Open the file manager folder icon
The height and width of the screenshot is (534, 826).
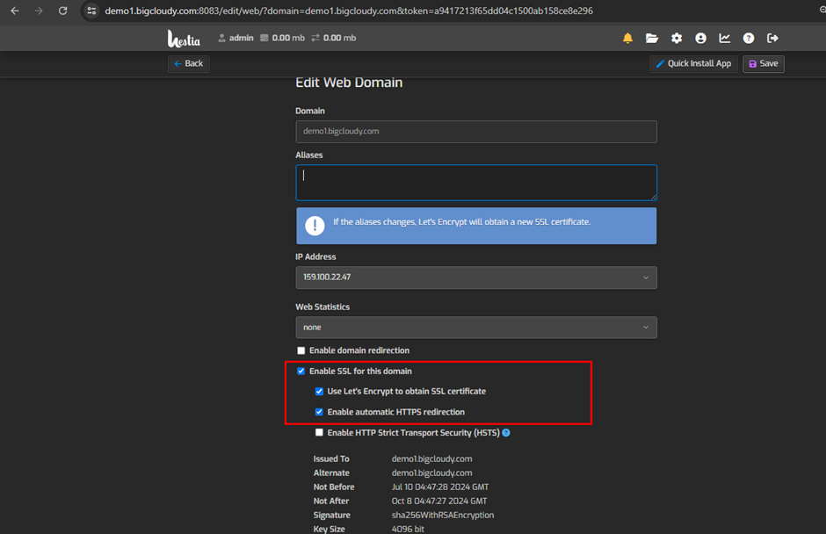point(651,38)
